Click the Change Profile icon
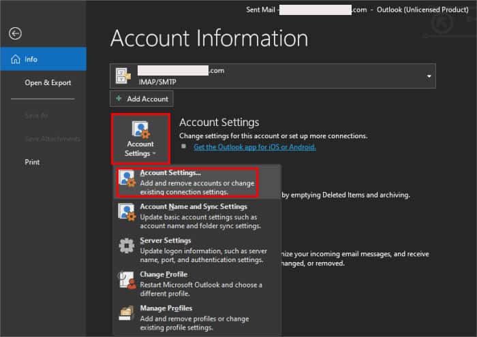The height and width of the screenshot is (337, 477). [127, 280]
